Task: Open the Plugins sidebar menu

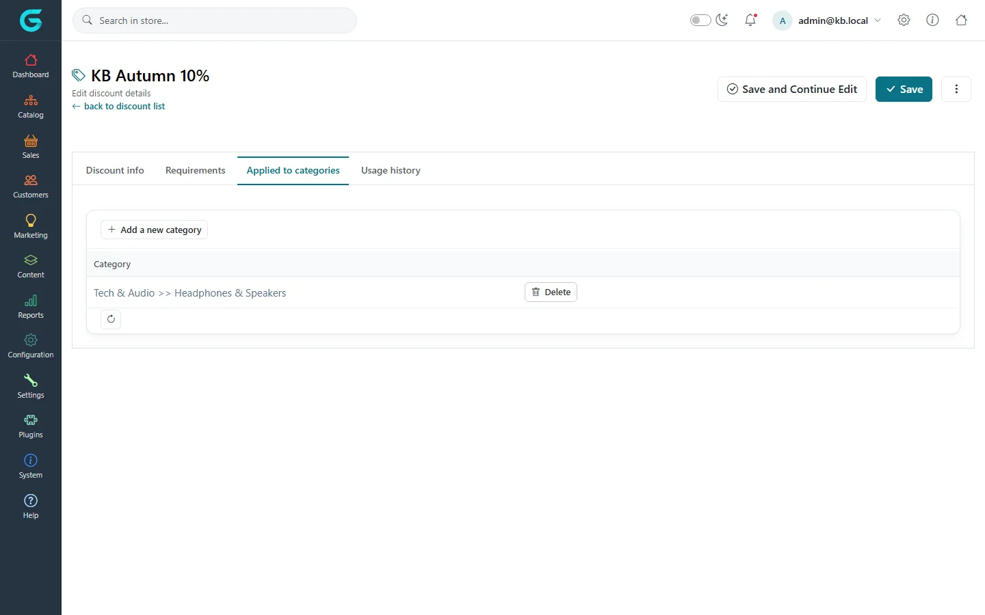Action: [x=31, y=426]
